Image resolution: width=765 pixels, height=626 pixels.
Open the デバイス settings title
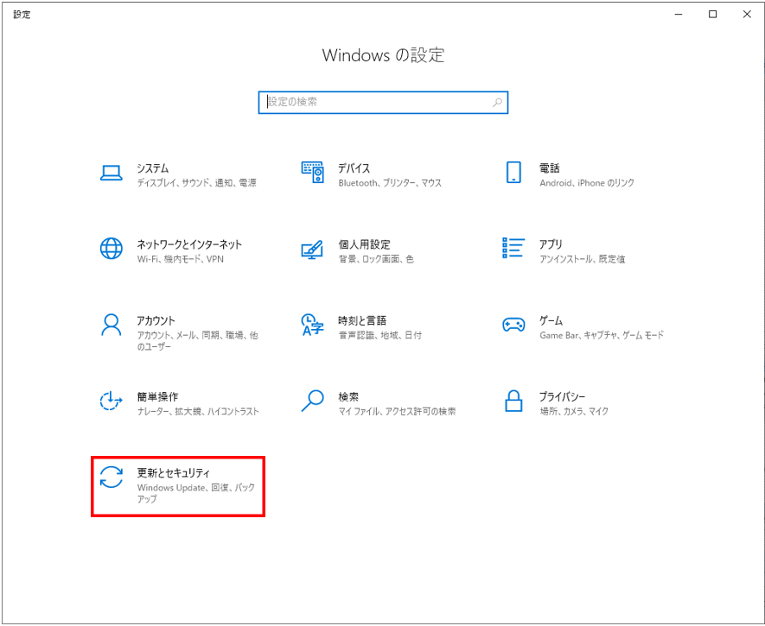pos(354,168)
